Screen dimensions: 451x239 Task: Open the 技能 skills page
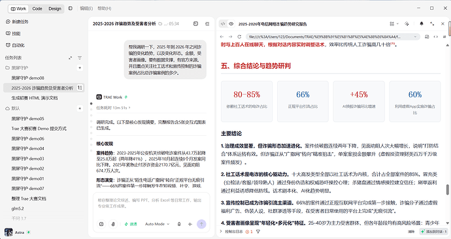click(13, 33)
